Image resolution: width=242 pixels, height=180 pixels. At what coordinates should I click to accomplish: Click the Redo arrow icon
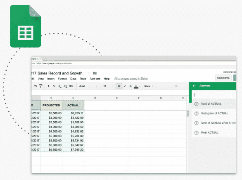click(36, 86)
